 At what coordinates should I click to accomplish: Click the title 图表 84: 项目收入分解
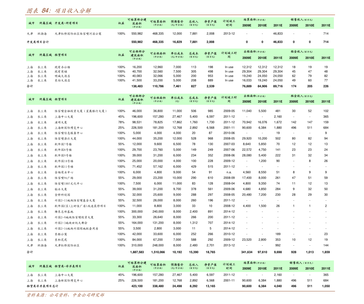(x=59, y=11)
